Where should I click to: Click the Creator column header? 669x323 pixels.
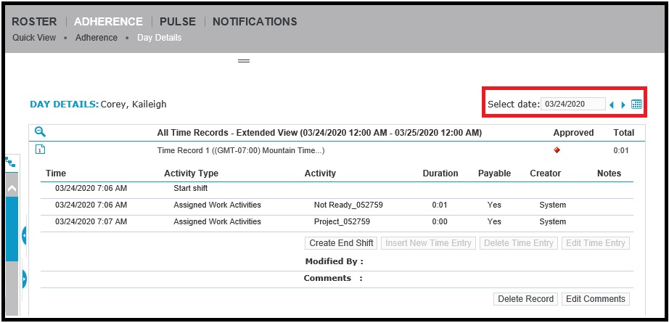coord(545,173)
